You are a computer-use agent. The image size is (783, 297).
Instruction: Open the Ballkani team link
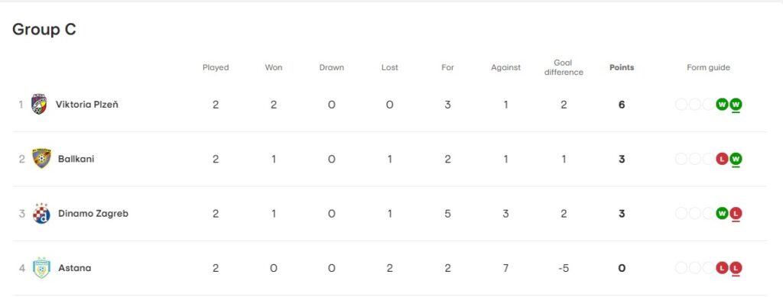76,159
